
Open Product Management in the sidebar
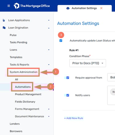(x=28, y=94)
